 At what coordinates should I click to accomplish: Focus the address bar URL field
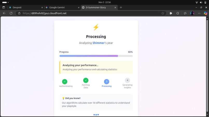pos(91,13)
